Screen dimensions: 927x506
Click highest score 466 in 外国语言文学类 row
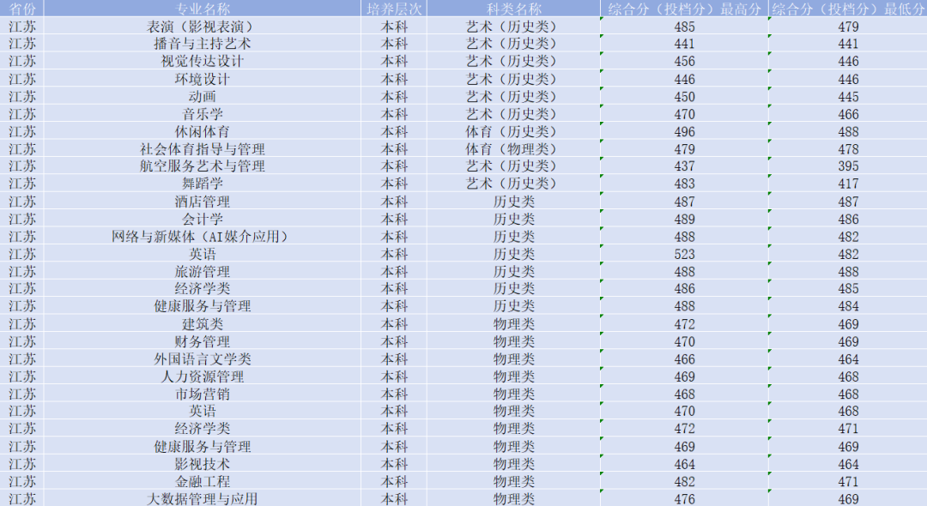684,359
